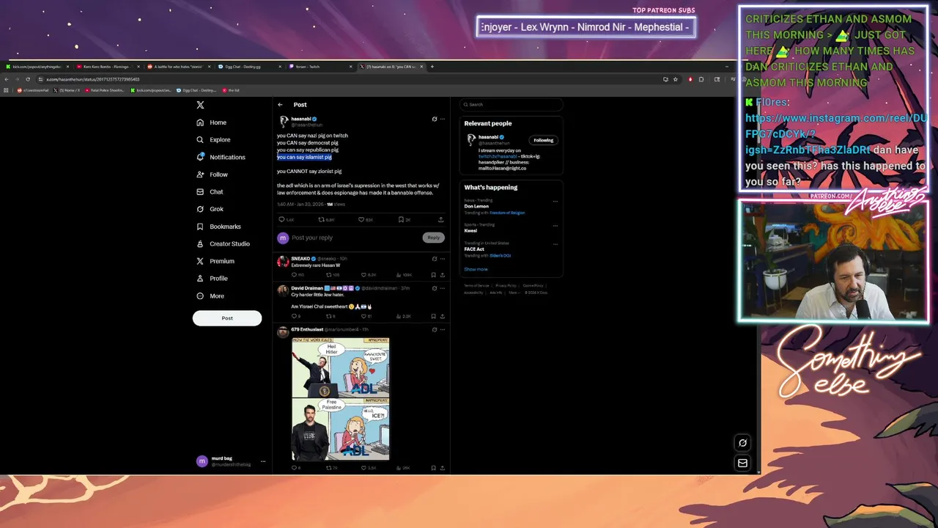Image resolution: width=938 pixels, height=528 pixels.
Task: Click the Creator Studio sidebar icon
Action: pyautogui.click(x=200, y=243)
